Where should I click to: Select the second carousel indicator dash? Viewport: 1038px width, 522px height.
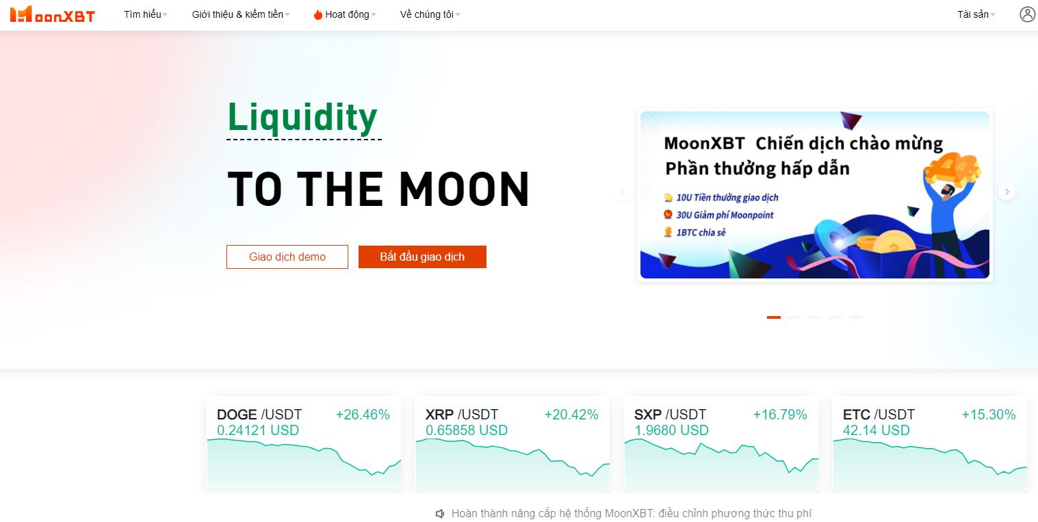pos(794,317)
